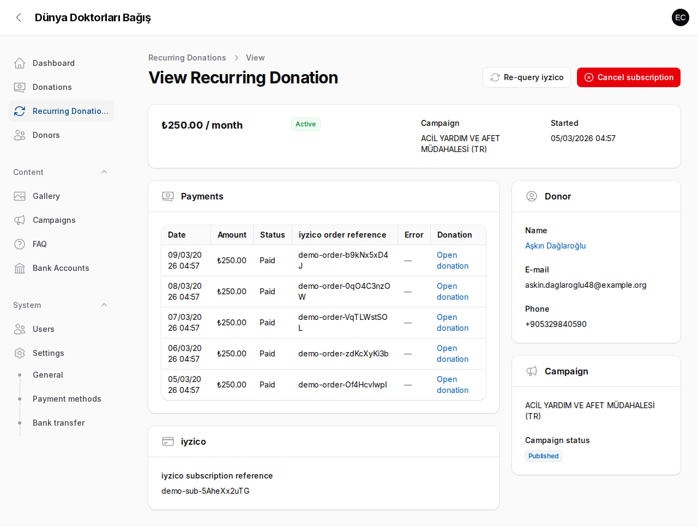Click the Donor card person icon
698x527 pixels.
(532, 196)
